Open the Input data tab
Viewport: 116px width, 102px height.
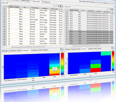5,3
